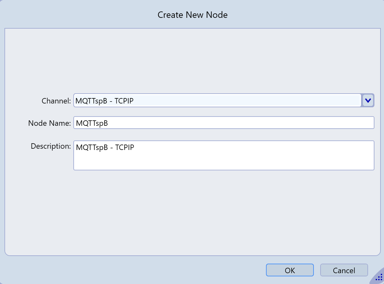Click empty panel area above the Channel field
This screenshot has height=284, width=384.
(x=191, y=60)
